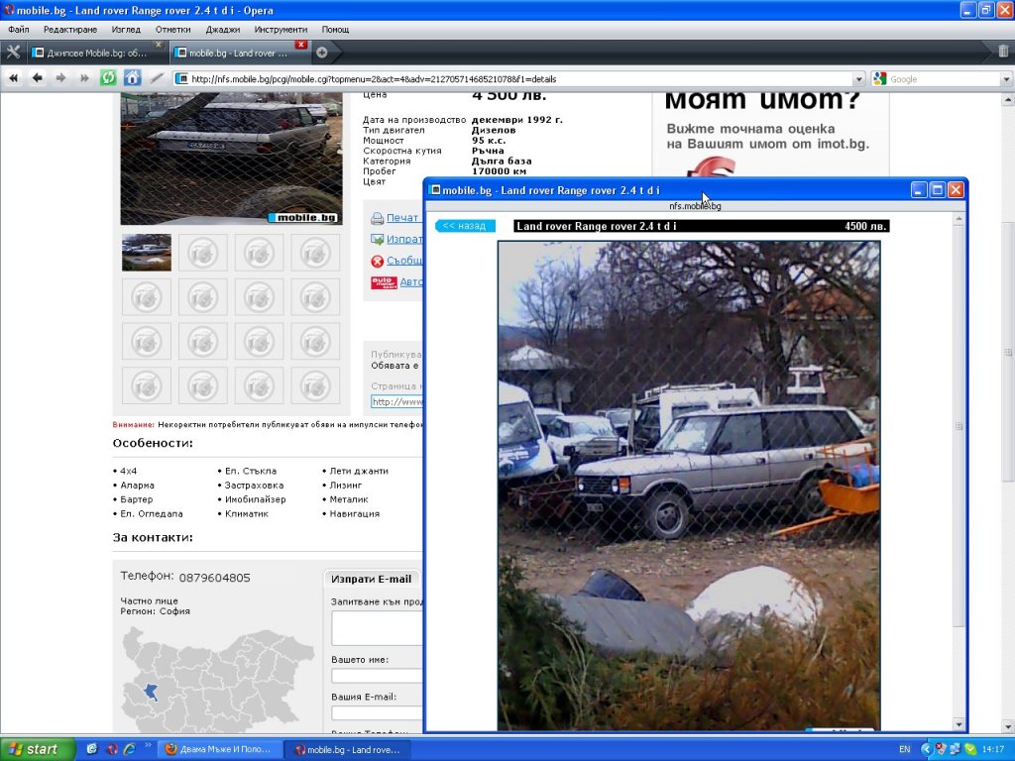1015x761 pixels.
Task: Click the printer icon next to Печат
Action: [x=377, y=219]
